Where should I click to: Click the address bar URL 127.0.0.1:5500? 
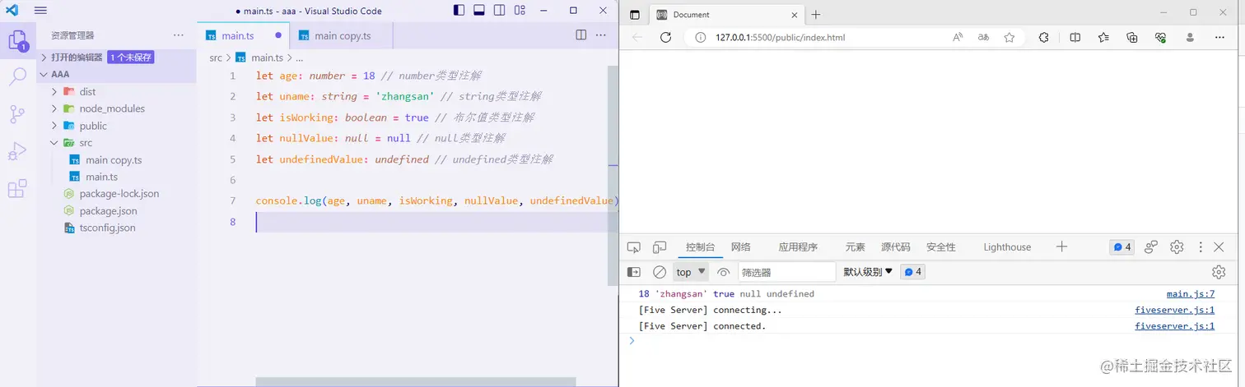(780, 37)
